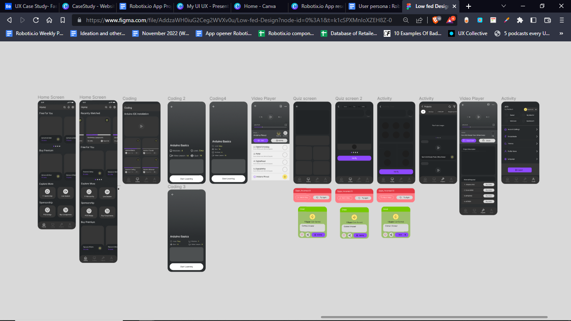Click star icon on New UX/UI Design Tools card

[452, 157]
